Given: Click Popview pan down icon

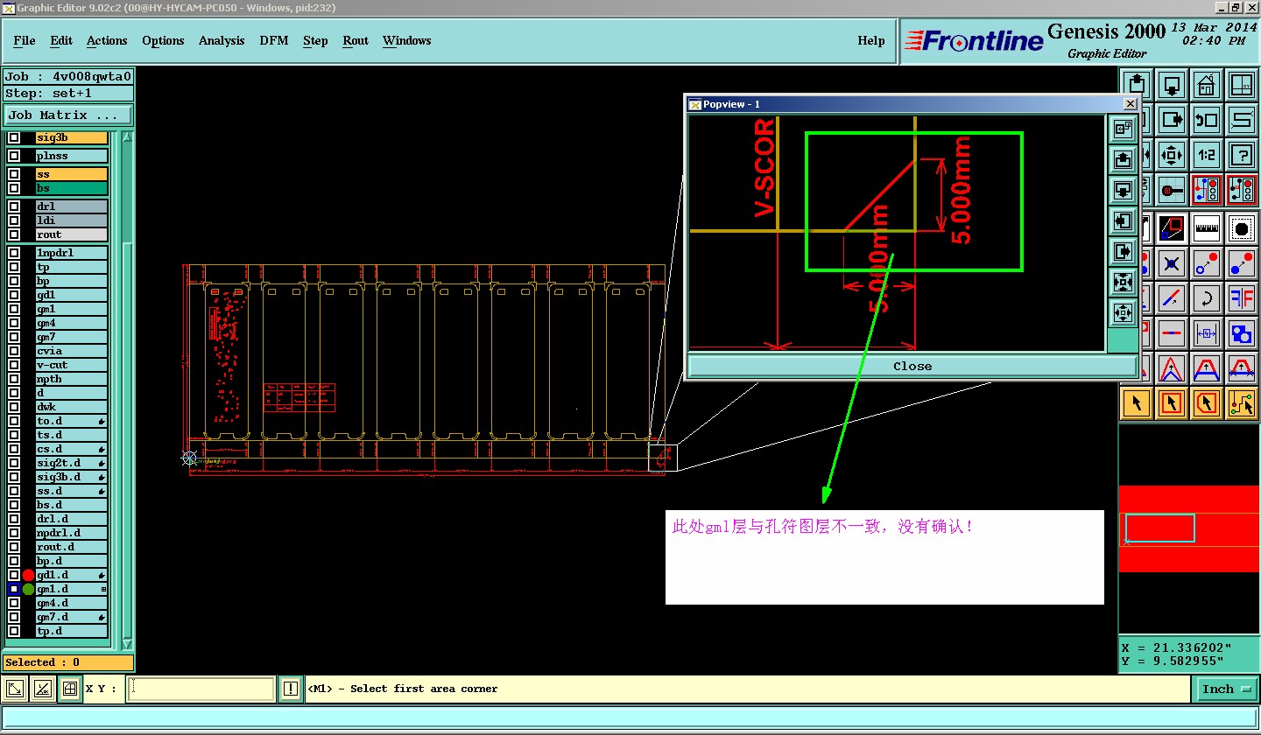Looking at the screenshot, I should click(x=1123, y=190).
